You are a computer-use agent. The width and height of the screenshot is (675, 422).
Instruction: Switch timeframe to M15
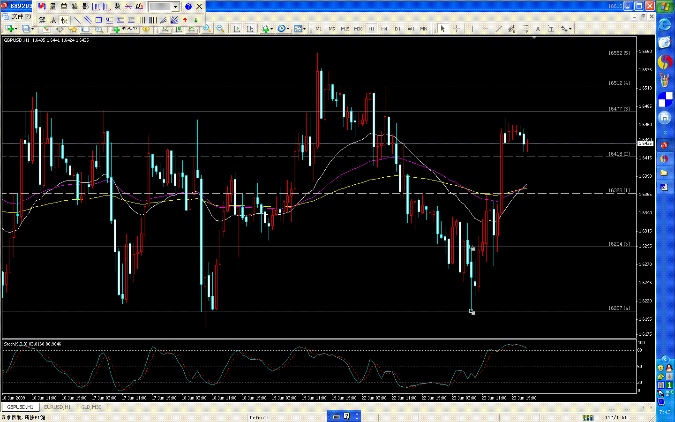click(345, 29)
